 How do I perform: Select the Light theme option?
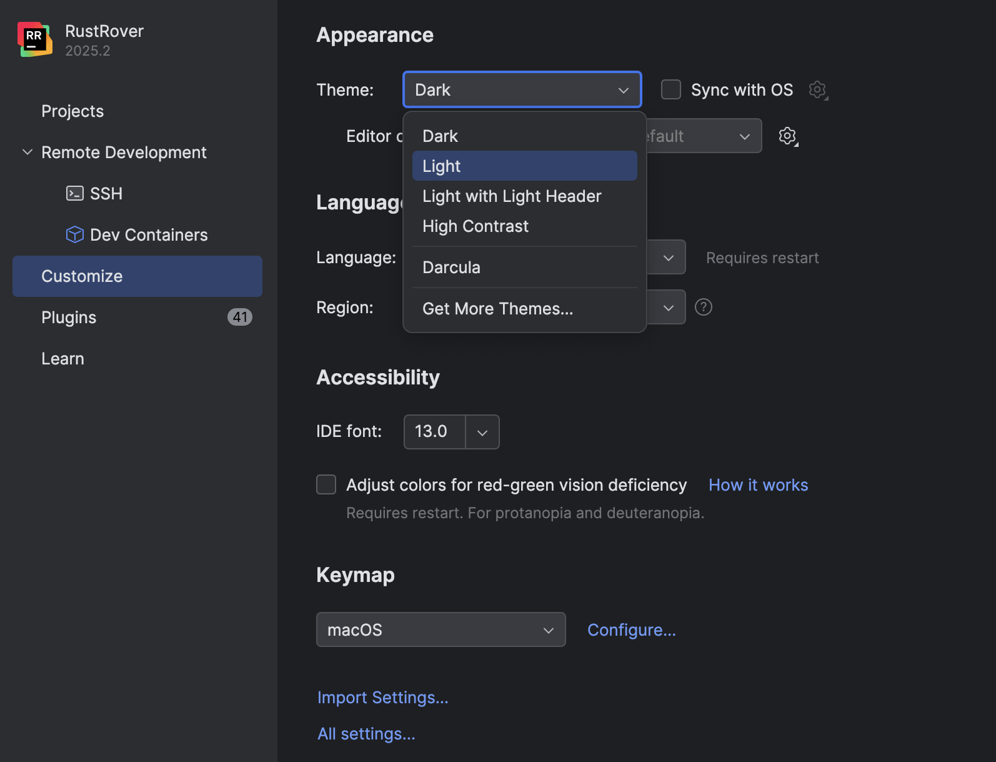(524, 166)
